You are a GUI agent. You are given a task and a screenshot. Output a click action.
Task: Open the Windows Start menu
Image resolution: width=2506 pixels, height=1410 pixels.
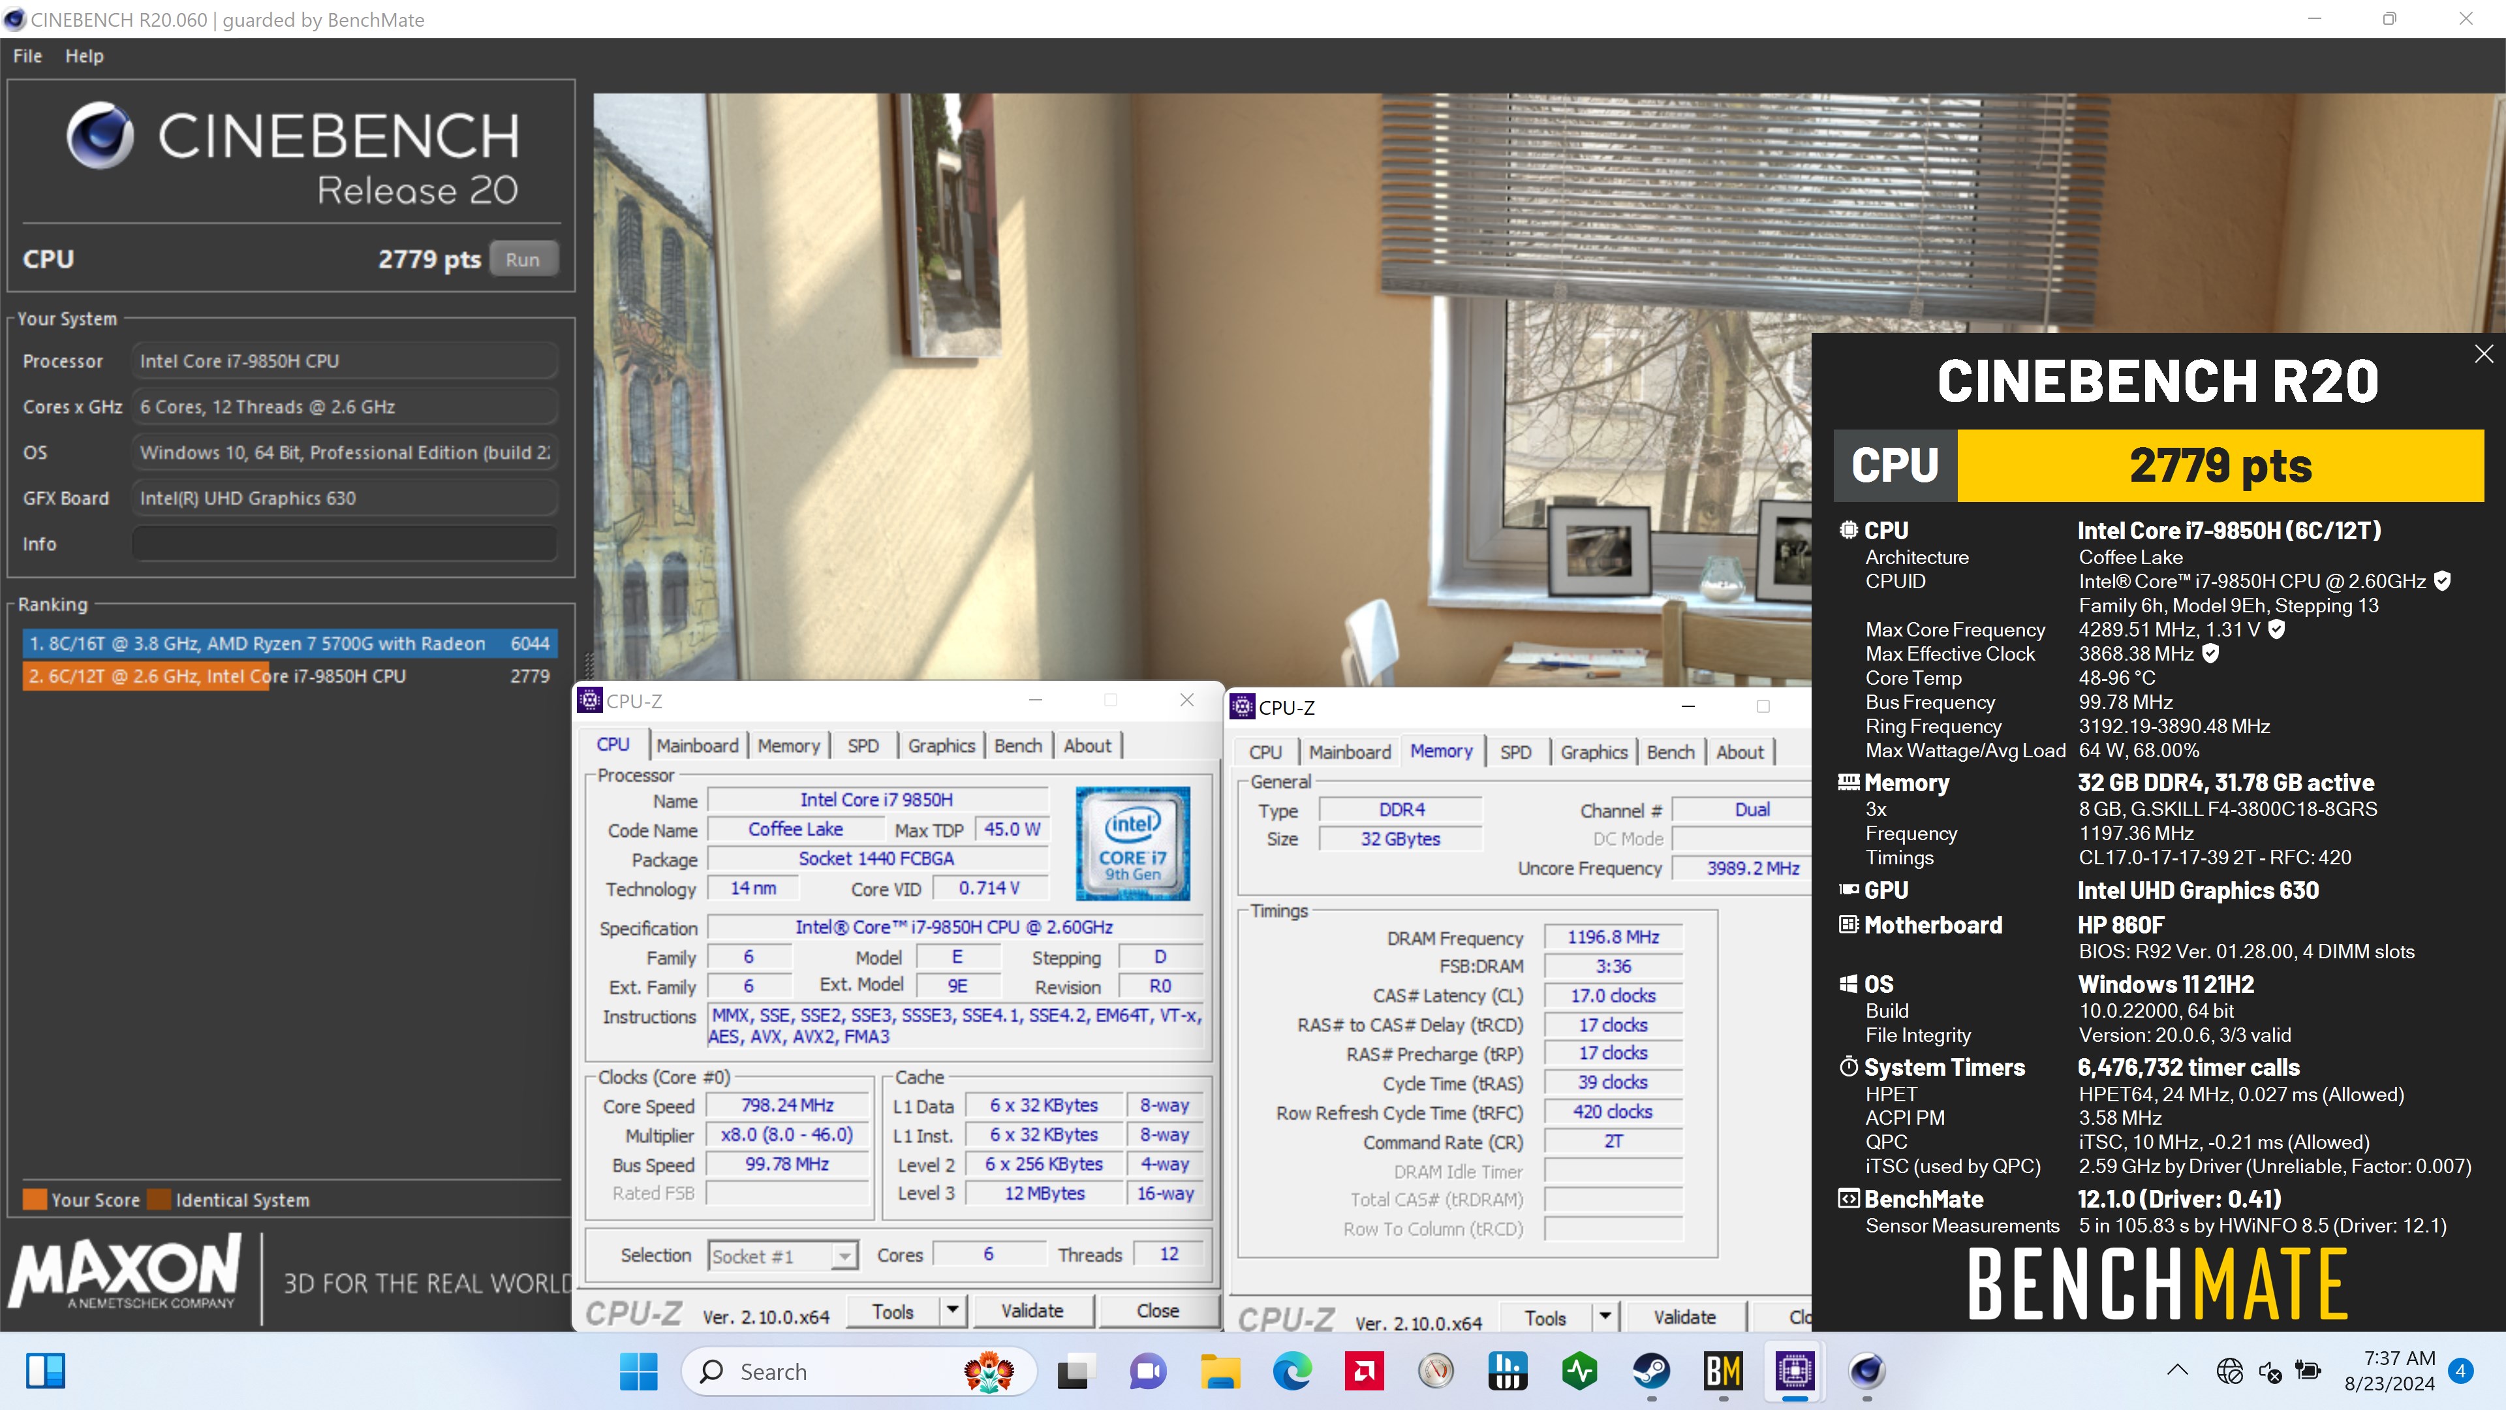[x=638, y=1371]
